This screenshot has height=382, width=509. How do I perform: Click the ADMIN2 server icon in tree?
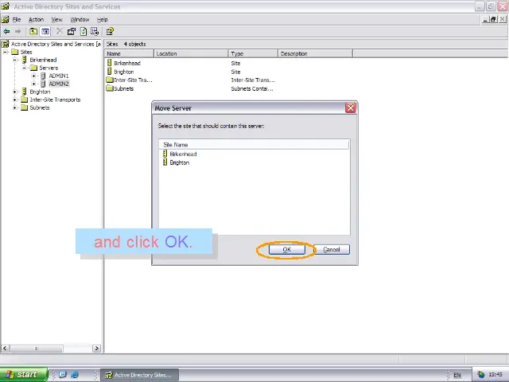(x=43, y=84)
